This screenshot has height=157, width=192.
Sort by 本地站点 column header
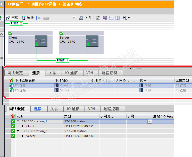[x=72, y=80]
